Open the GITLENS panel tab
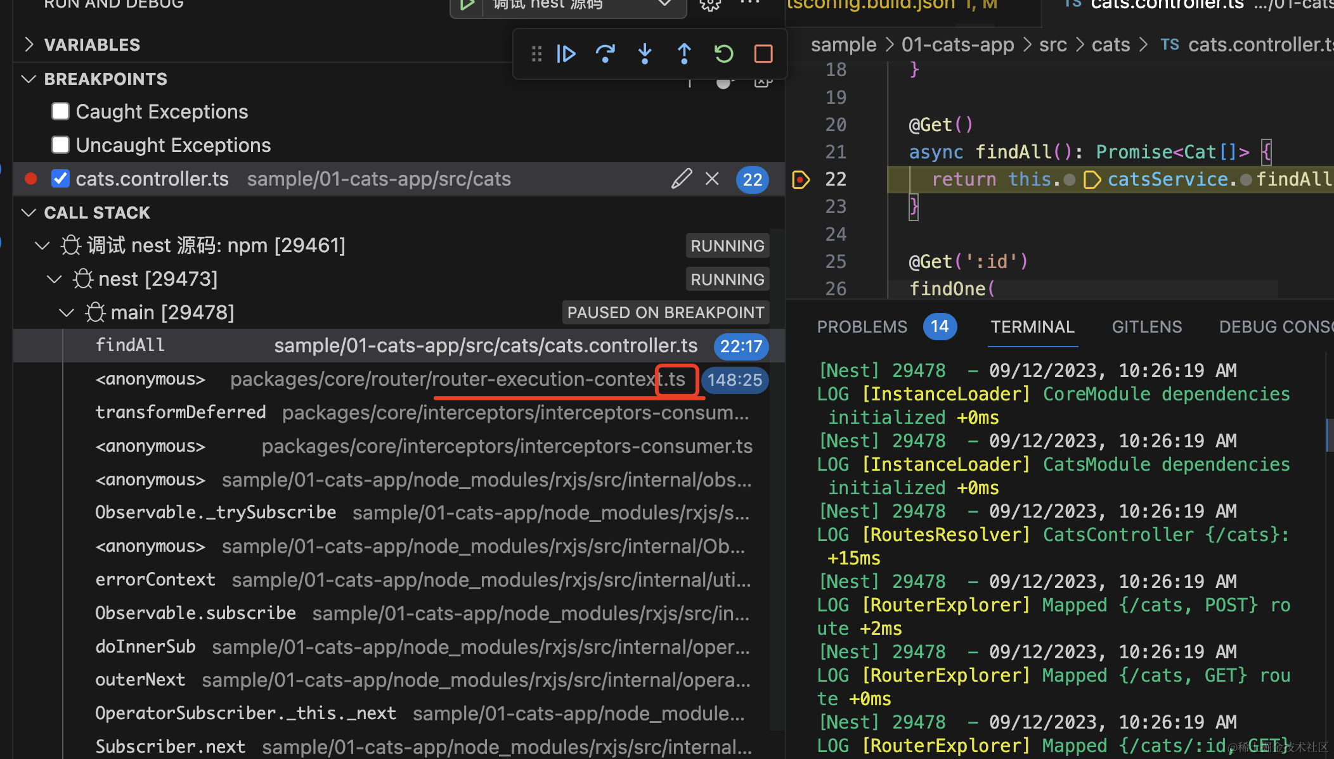Screen dimensions: 1334x759 [x=1146, y=327]
